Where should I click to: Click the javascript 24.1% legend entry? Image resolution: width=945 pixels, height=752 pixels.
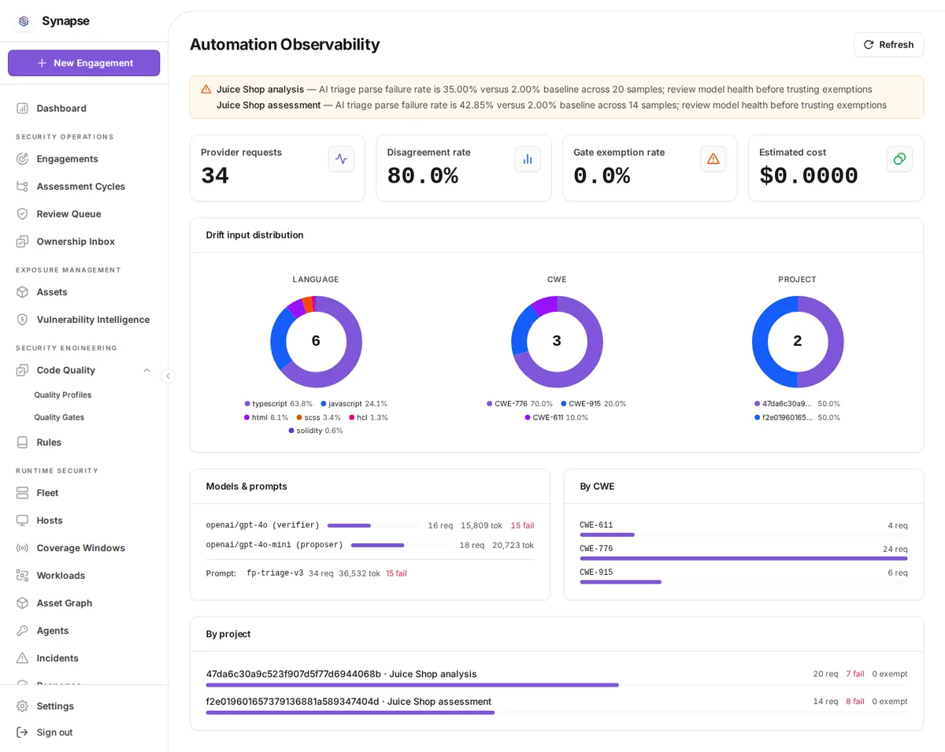tap(354, 404)
